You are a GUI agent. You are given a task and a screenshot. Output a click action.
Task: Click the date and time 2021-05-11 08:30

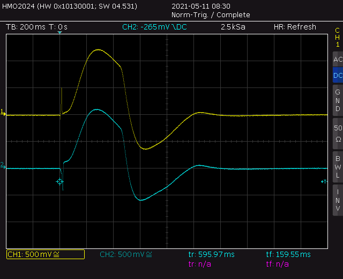tap(201, 6)
